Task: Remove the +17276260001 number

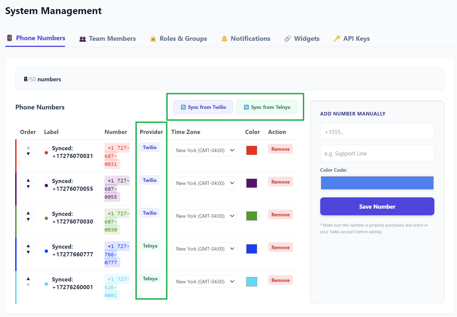Action: click(x=280, y=280)
